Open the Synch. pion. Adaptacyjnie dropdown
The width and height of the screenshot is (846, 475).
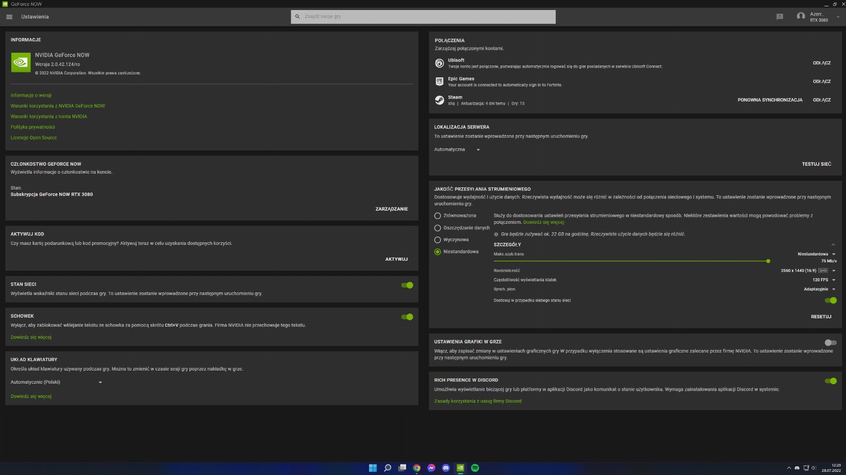click(x=820, y=289)
